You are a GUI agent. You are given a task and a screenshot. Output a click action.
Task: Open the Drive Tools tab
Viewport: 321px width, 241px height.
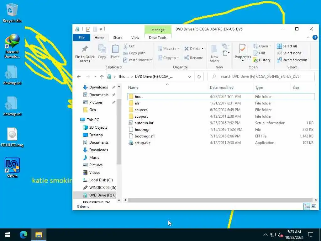pyautogui.click(x=158, y=38)
